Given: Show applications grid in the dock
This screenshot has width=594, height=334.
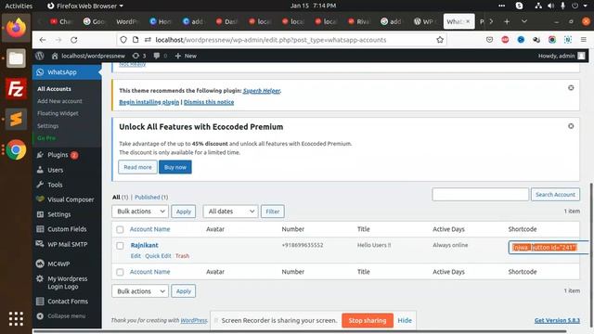Looking at the screenshot, I should coord(16,318).
